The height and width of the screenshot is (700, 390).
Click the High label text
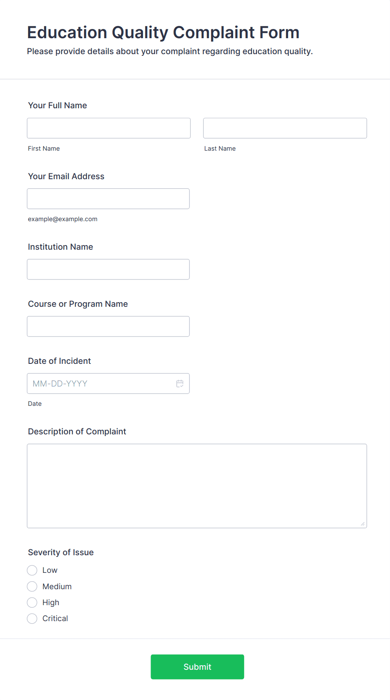tap(51, 603)
